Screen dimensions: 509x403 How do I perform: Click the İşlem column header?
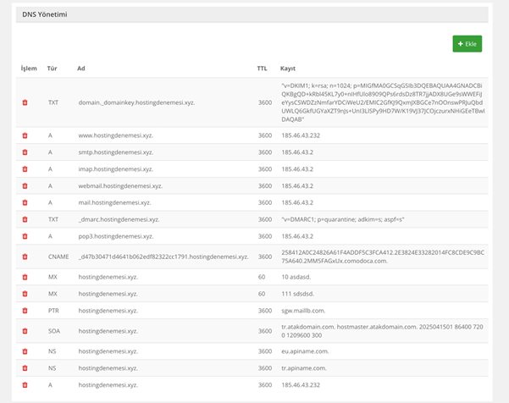coord(29,69)
